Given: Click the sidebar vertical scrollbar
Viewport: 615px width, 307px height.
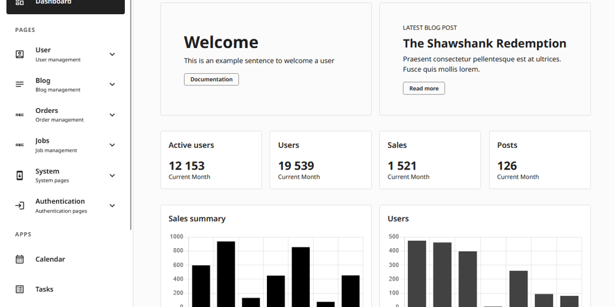Looking at the screenshot, I should (x=131, y=114).
